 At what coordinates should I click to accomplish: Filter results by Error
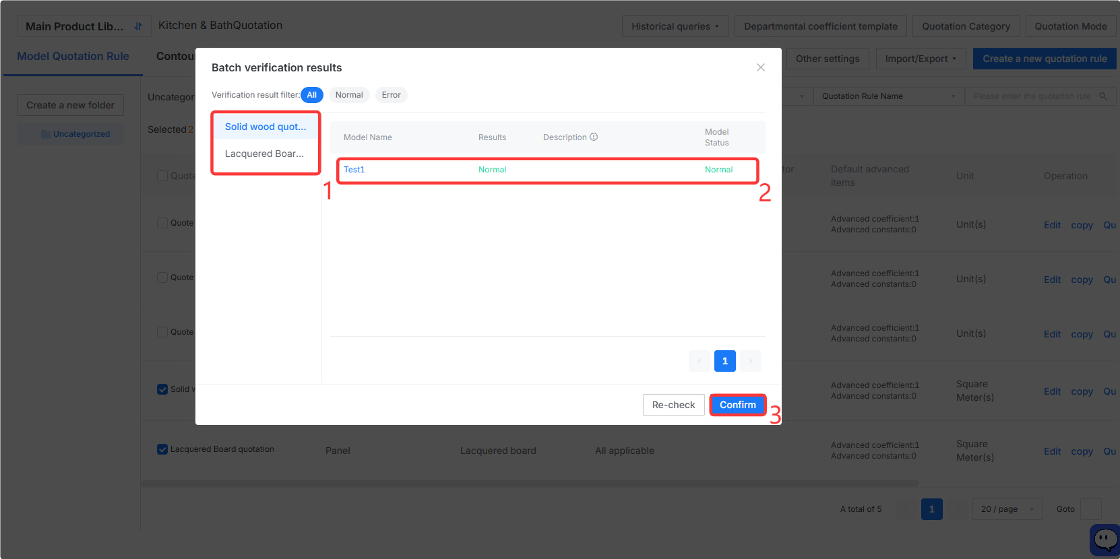[391, 95]
